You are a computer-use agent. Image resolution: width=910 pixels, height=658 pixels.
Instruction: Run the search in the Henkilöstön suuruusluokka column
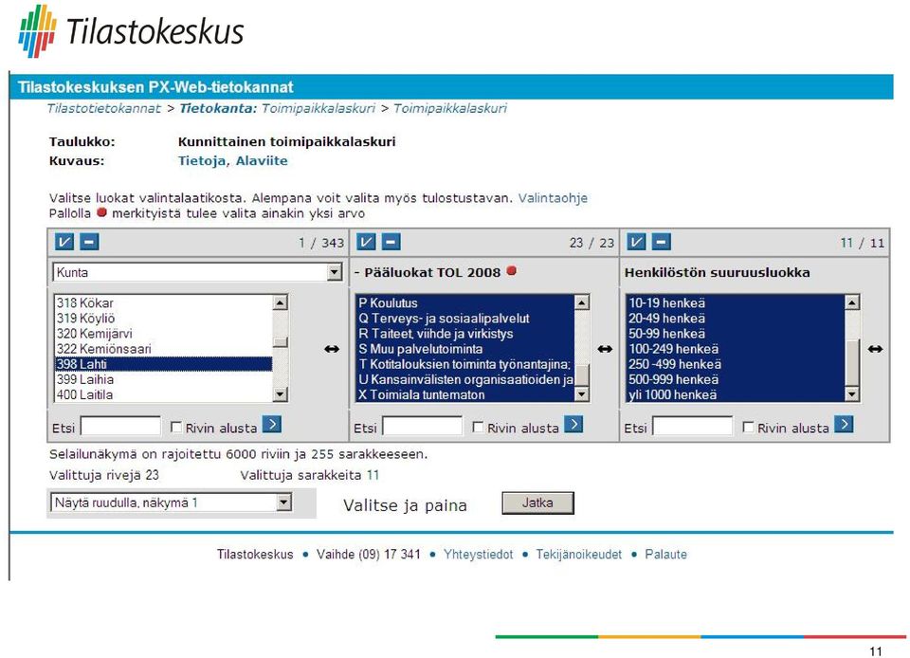click(844, 425)
